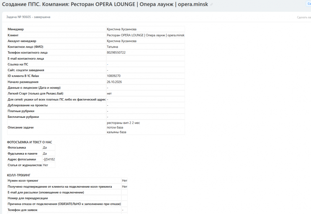The width and height of the screenshot is (311, 214).
Task: Click the 'Да' value next to Фотосъемка
Action: (45, 148)
